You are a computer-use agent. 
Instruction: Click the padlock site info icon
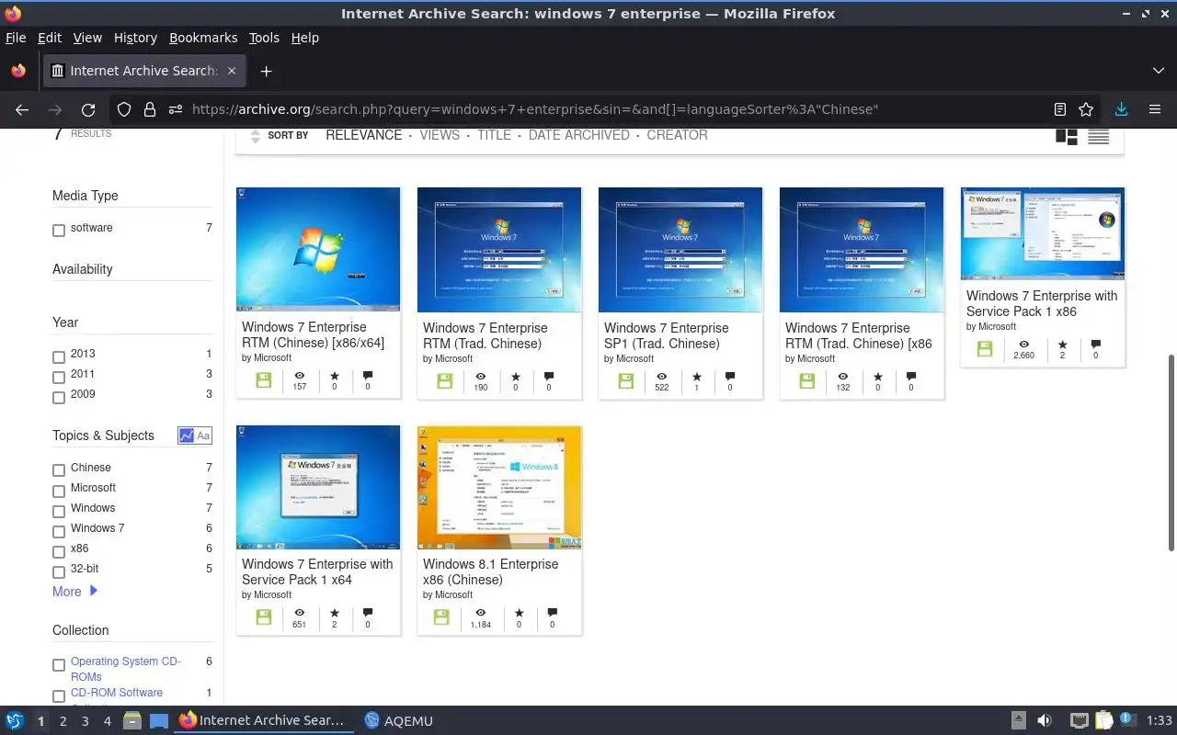click(x=149, y=109)
